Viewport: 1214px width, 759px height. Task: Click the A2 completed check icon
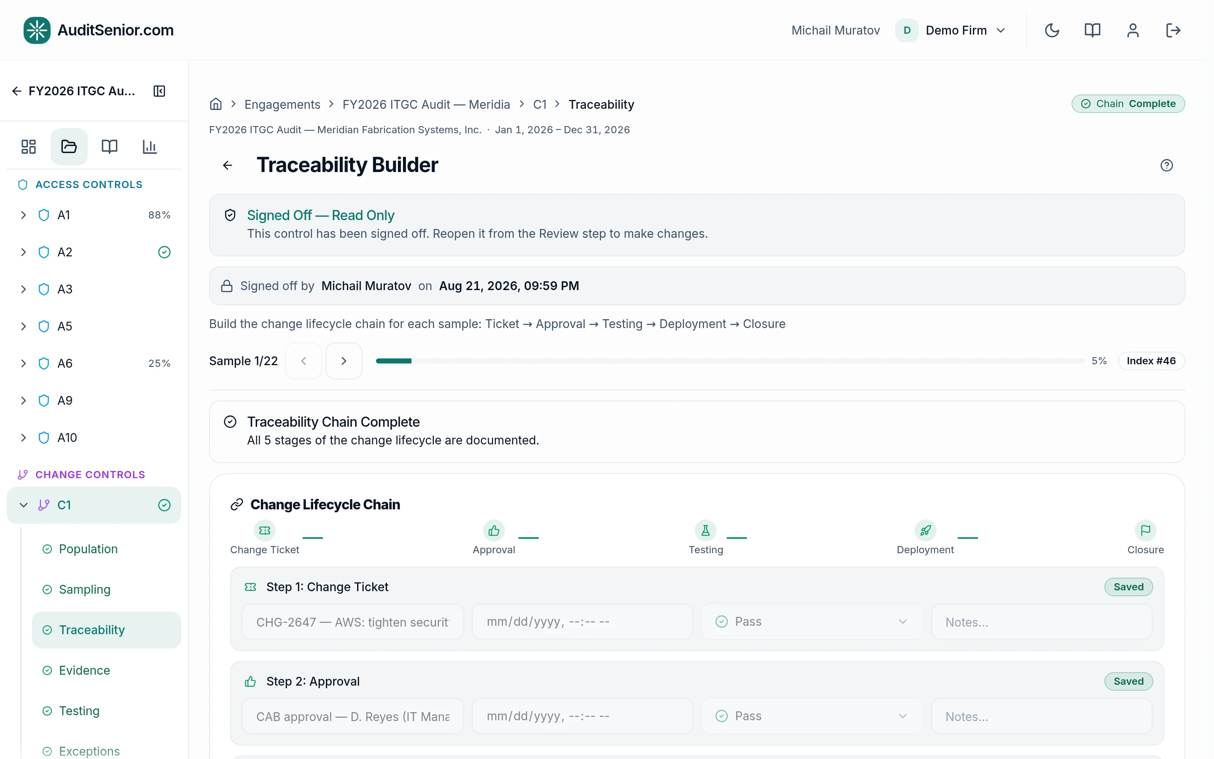click(164, 252)
